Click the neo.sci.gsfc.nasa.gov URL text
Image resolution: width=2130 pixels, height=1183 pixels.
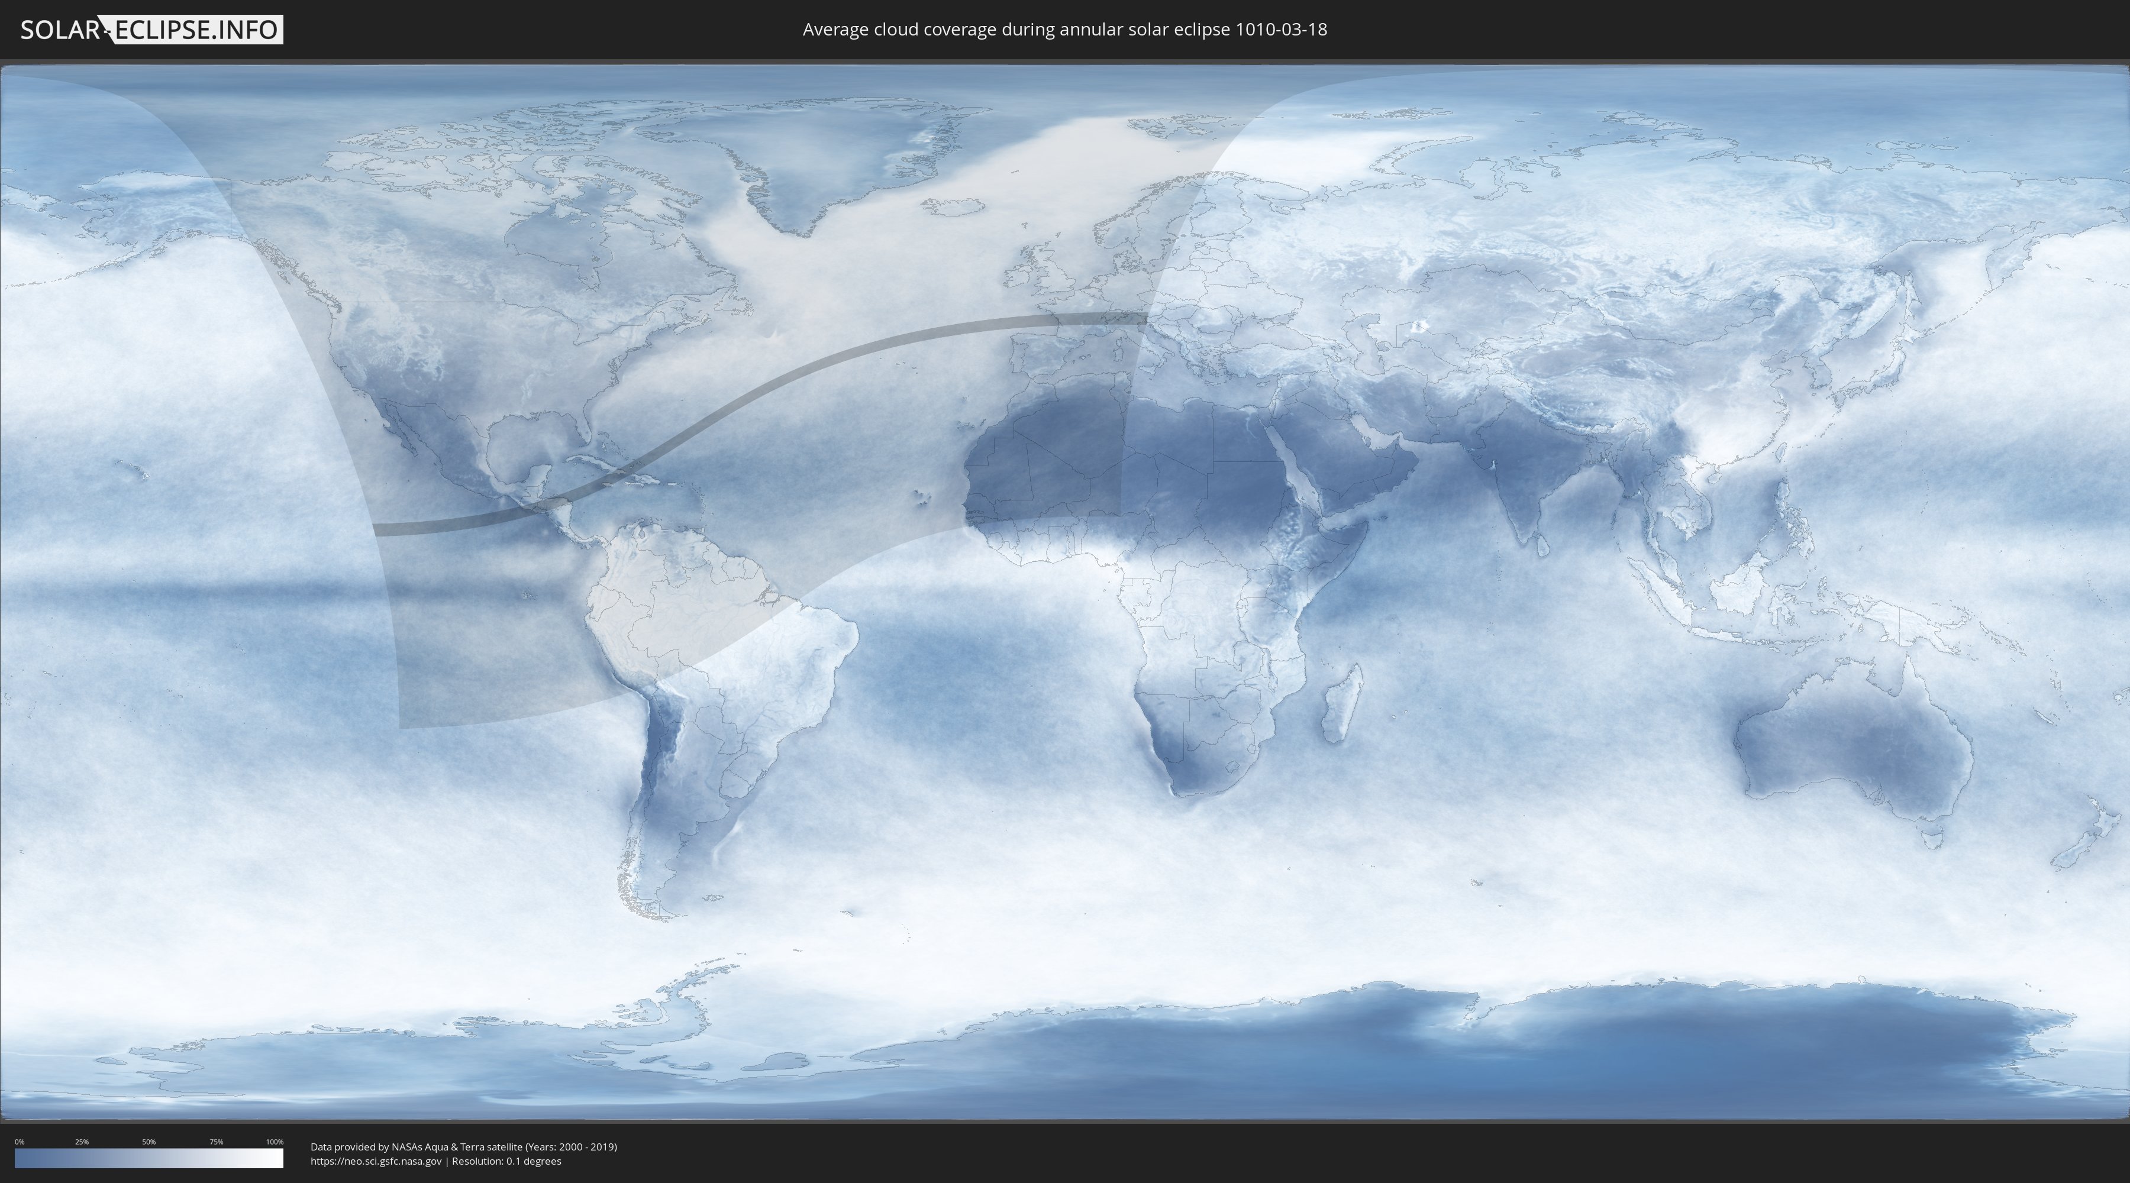point(376,1162)
